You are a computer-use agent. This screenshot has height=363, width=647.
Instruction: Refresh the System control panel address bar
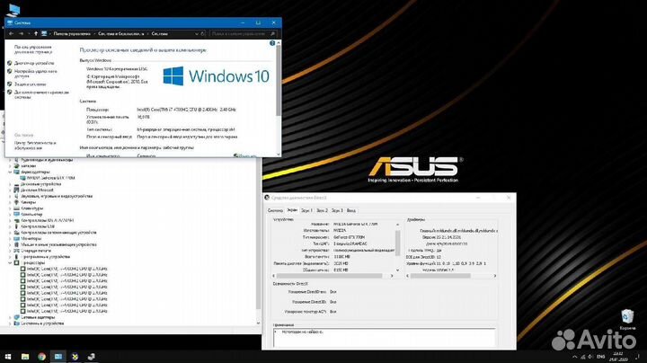[203, 34]
